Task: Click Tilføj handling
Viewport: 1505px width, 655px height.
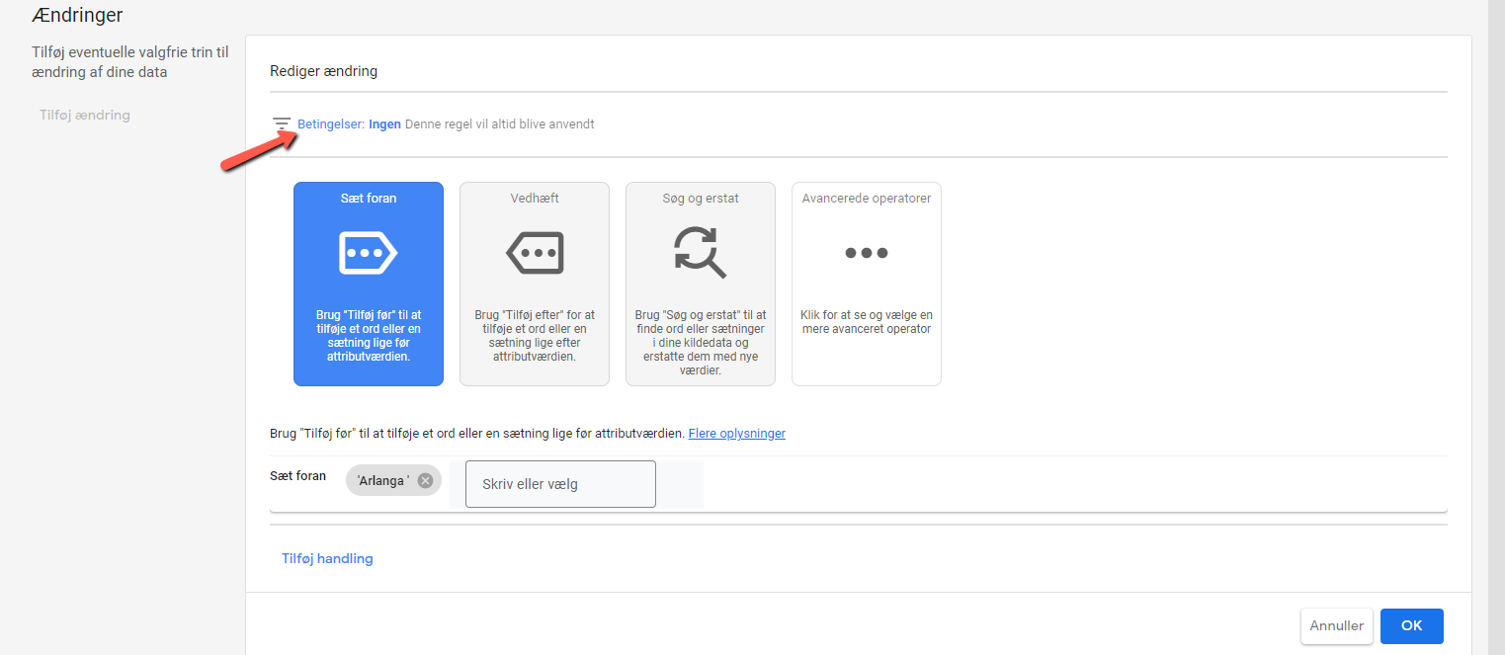Action: click(x=327, y=558)
